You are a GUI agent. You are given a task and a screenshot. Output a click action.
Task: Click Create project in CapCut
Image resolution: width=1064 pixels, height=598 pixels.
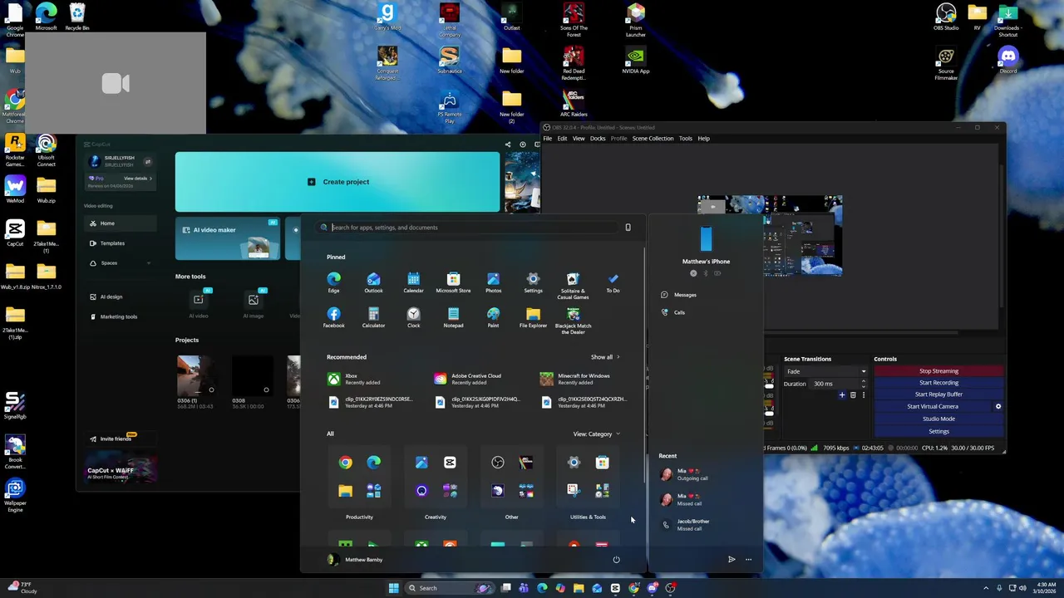point(337,182)
